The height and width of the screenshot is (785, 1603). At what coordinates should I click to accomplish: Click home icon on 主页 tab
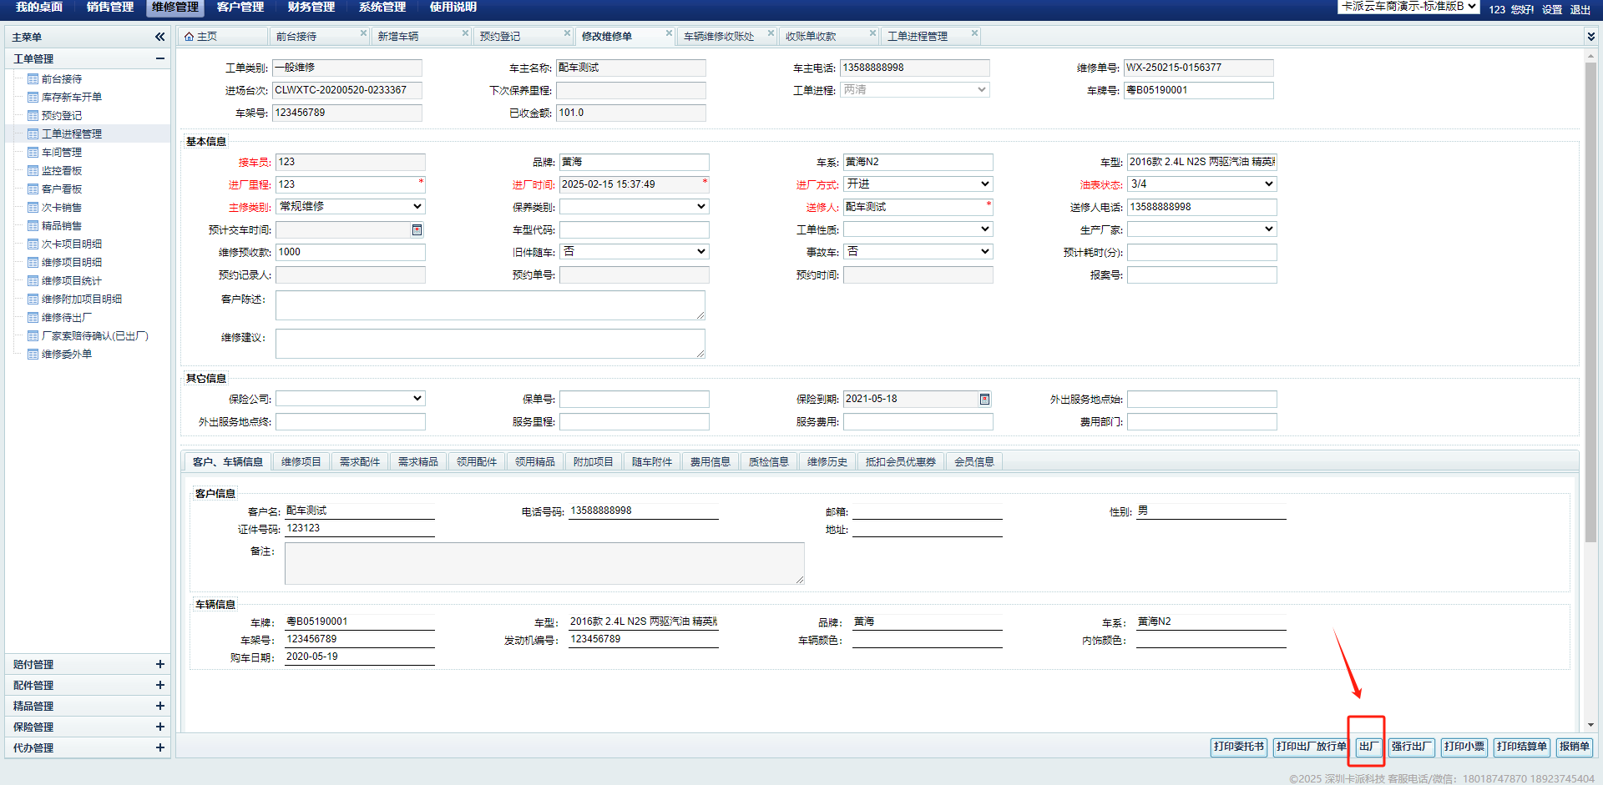(x=190, y=37)
